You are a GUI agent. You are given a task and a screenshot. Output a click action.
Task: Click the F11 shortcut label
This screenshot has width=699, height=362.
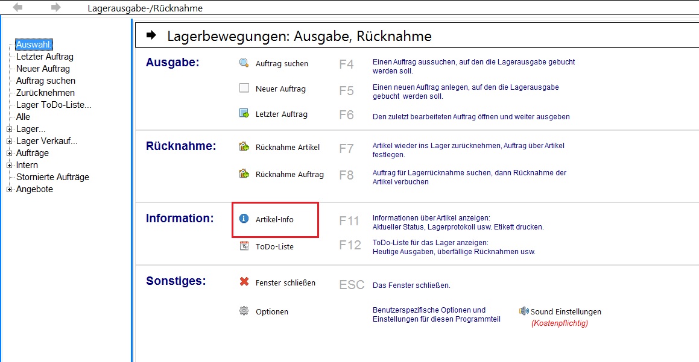coord(349,221)
